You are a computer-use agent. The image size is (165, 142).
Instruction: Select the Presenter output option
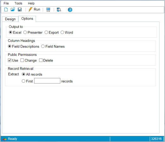point(33,32)
